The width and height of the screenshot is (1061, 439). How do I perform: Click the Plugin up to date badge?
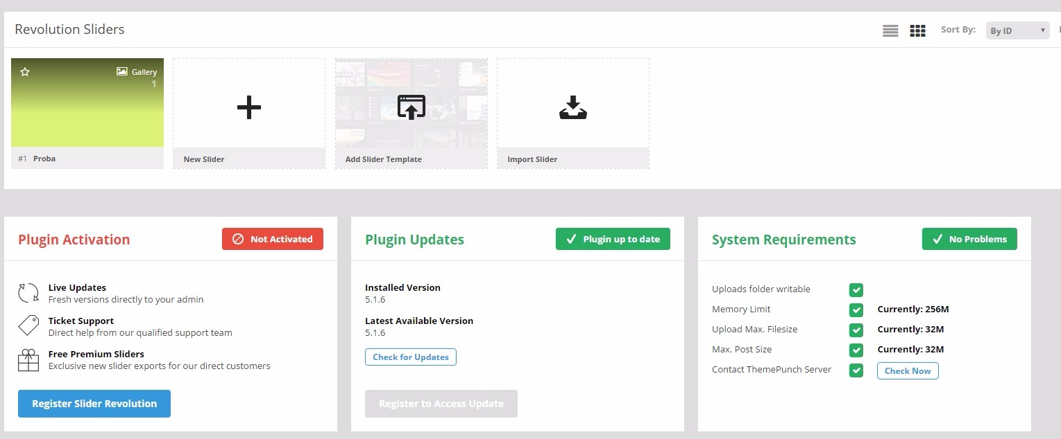click(613, 239)
